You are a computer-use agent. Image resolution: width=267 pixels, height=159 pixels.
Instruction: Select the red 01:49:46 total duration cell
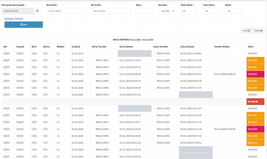(x=255, y=102)
